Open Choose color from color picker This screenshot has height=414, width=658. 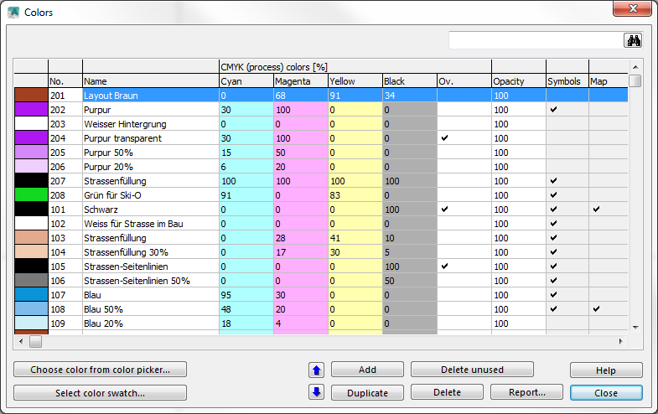click(x=100, y=370)
